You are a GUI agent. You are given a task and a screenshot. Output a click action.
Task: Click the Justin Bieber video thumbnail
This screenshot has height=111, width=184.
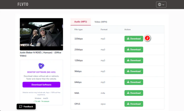[42, 34]
